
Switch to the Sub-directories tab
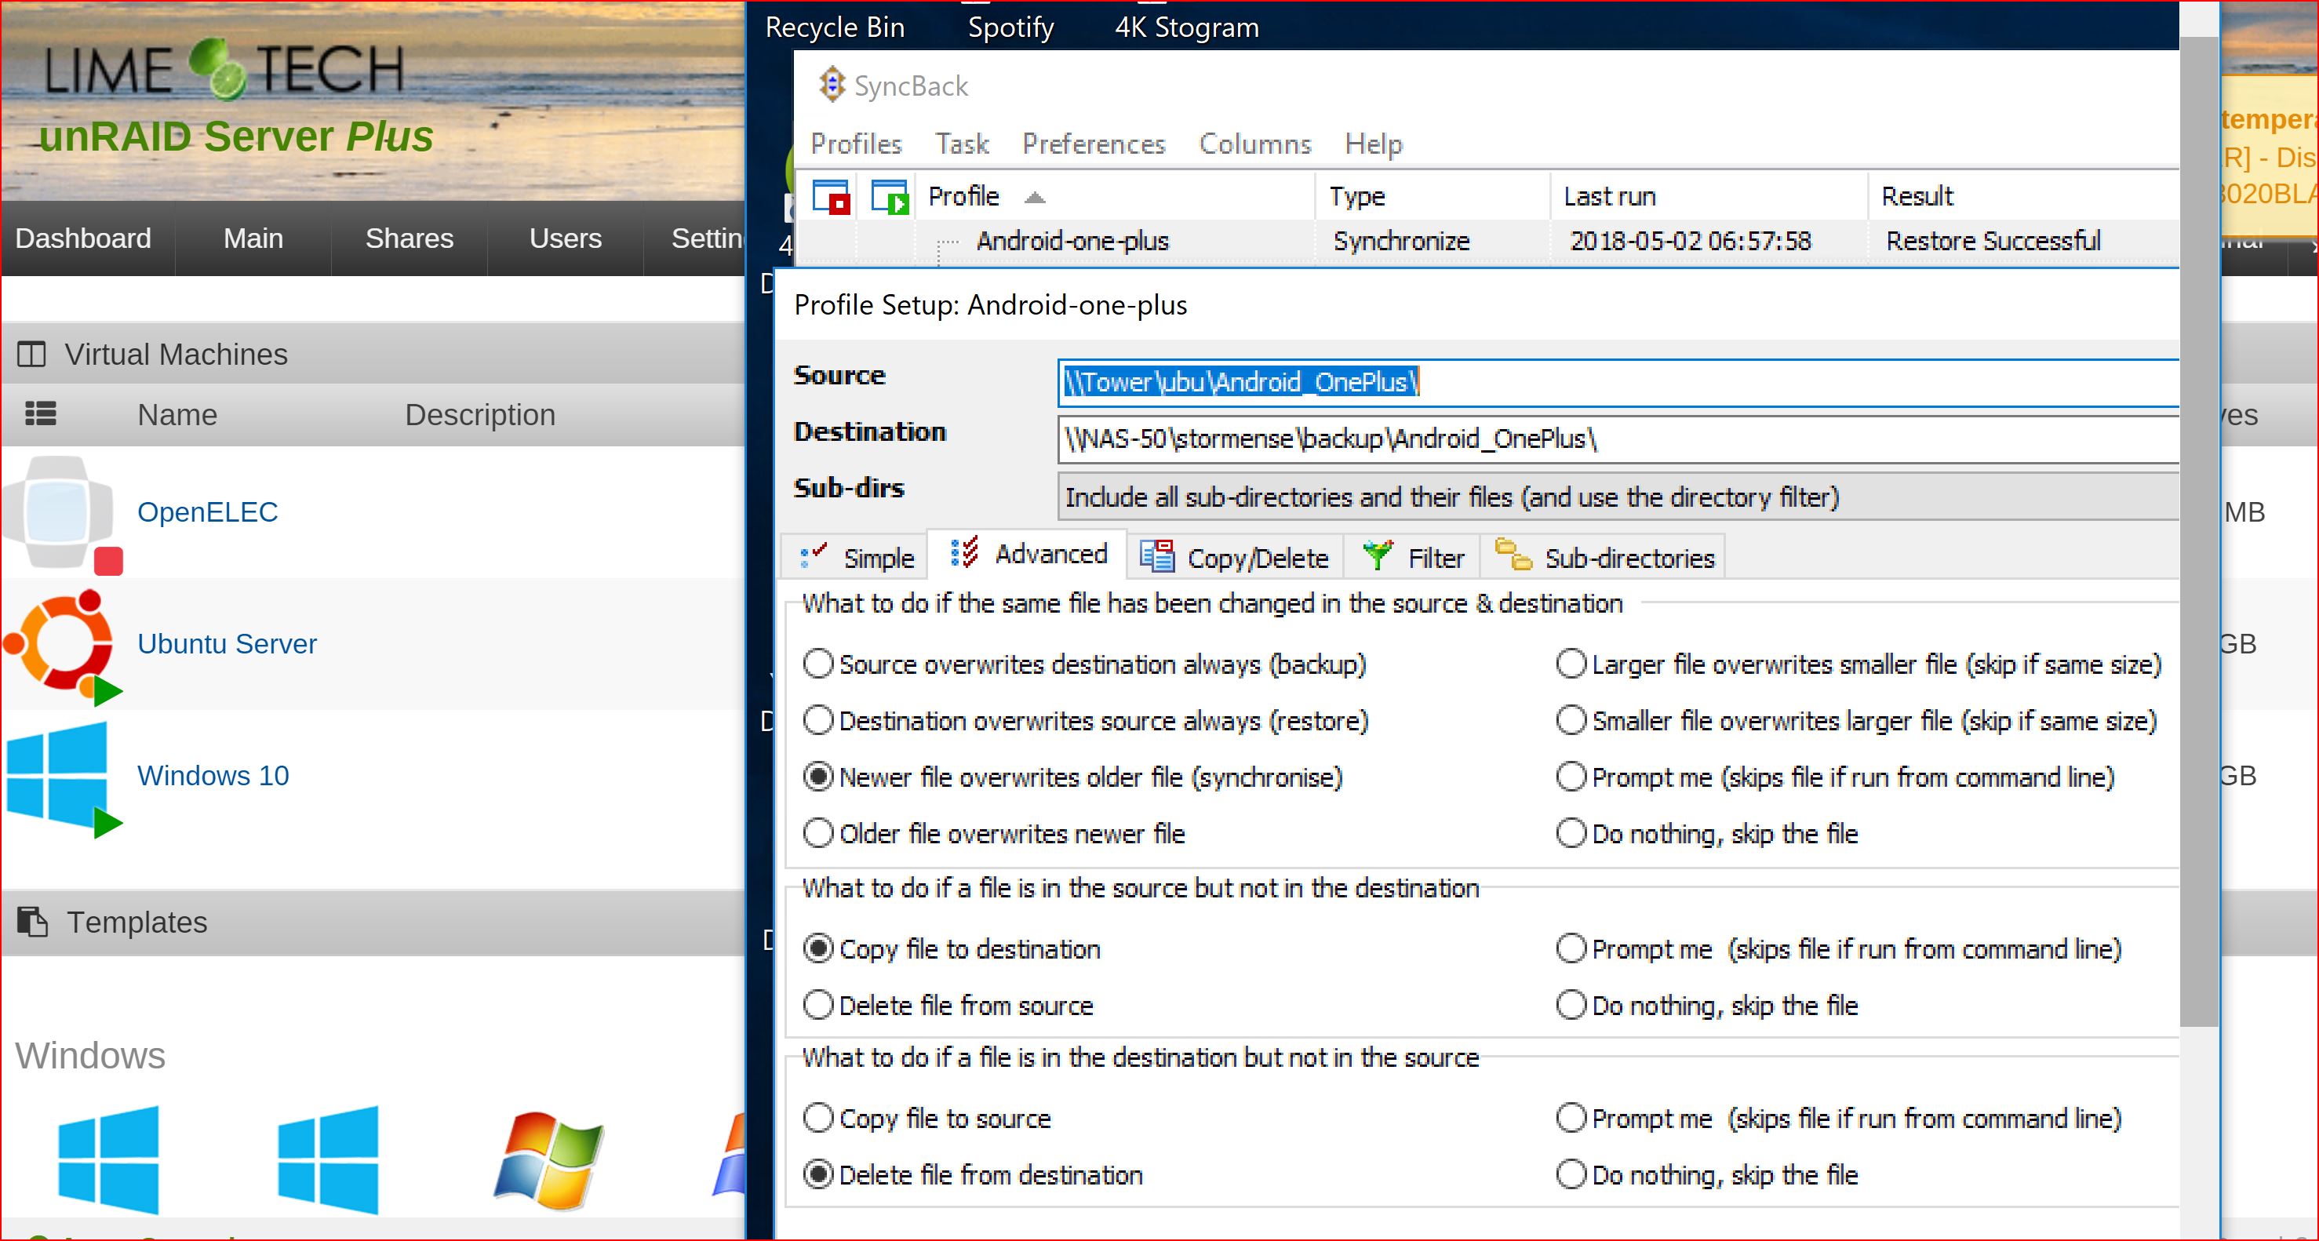coord(1604,557)
